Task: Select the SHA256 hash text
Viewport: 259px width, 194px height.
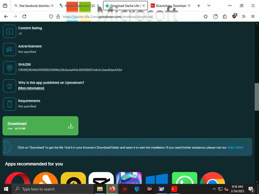Action: (x=70, y=70)
